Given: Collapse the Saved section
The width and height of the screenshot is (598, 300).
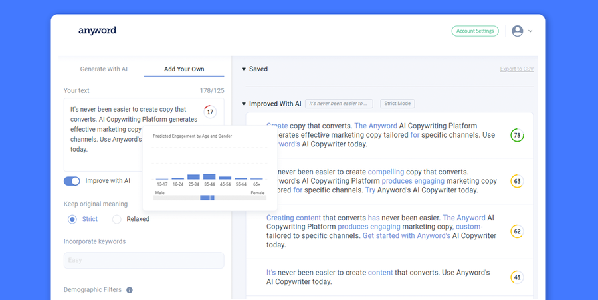Looking at the screenshot, I should click(244, 69).
